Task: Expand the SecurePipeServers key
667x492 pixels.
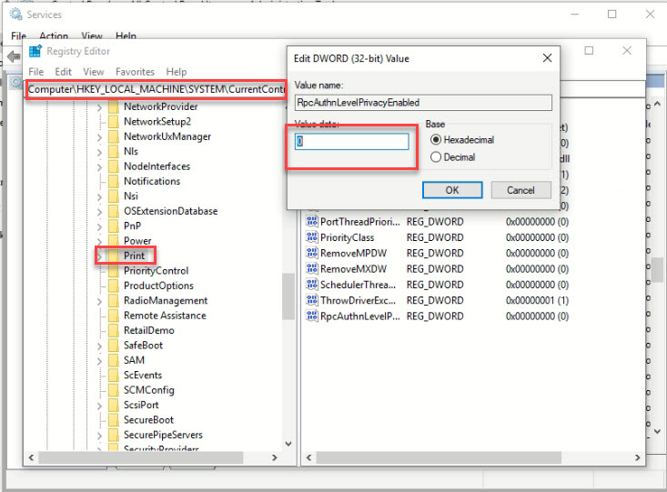Action: 100,435
